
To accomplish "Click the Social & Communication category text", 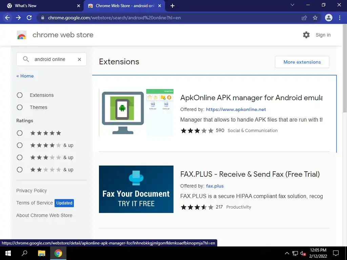I will coord(252,130).
